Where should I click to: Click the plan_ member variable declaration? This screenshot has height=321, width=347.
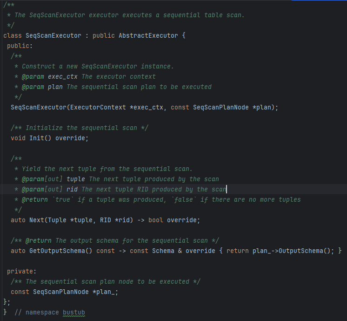(105, 292)
